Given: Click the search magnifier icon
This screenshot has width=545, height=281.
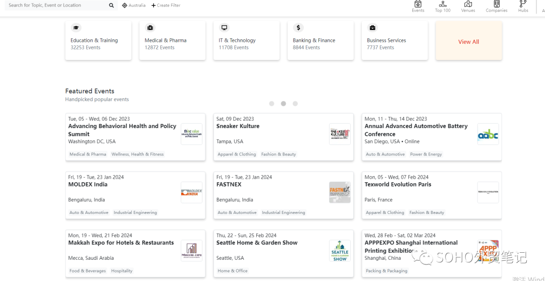Looking at the screenshot, I should [112, 6].
